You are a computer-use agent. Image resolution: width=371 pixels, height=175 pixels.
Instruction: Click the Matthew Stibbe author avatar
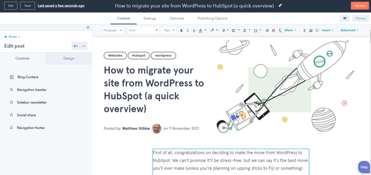(x=157, y=128)
